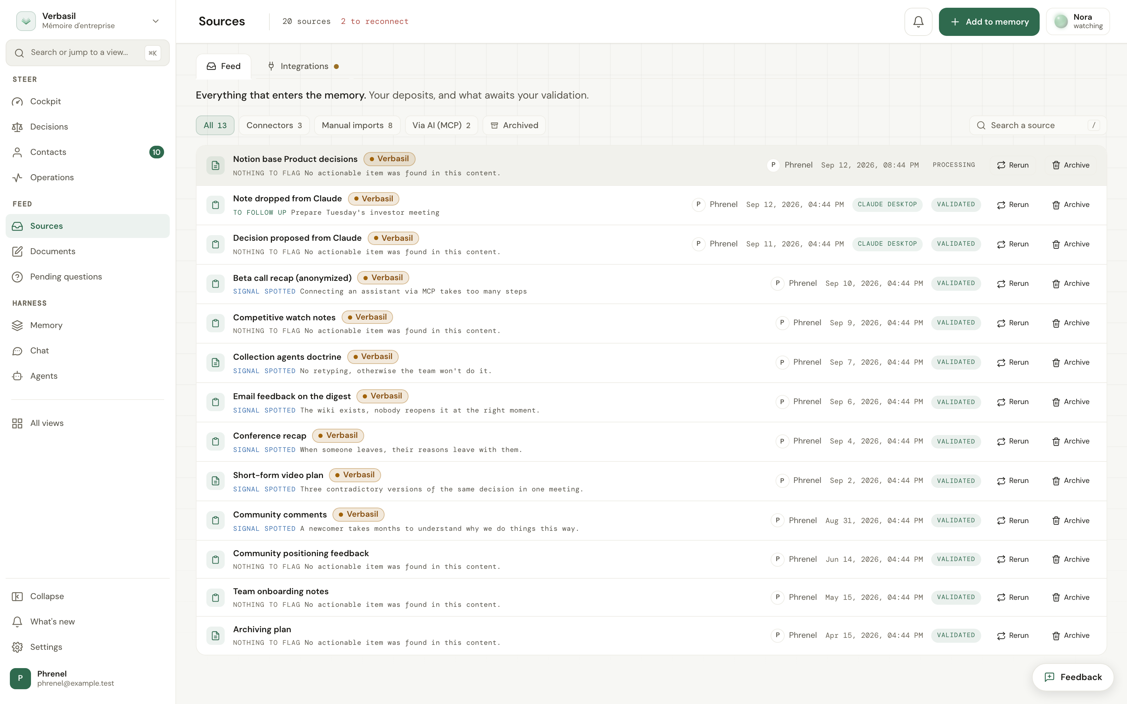1127x704 pixels.
Task: Switch to the Feed tab
Action: point(224,66)
